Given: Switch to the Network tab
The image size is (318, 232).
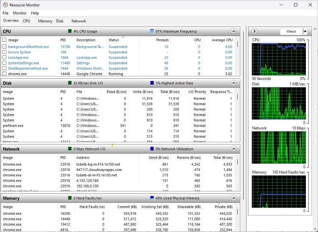Looking at the screenshot, I should [x=79, y=21].
